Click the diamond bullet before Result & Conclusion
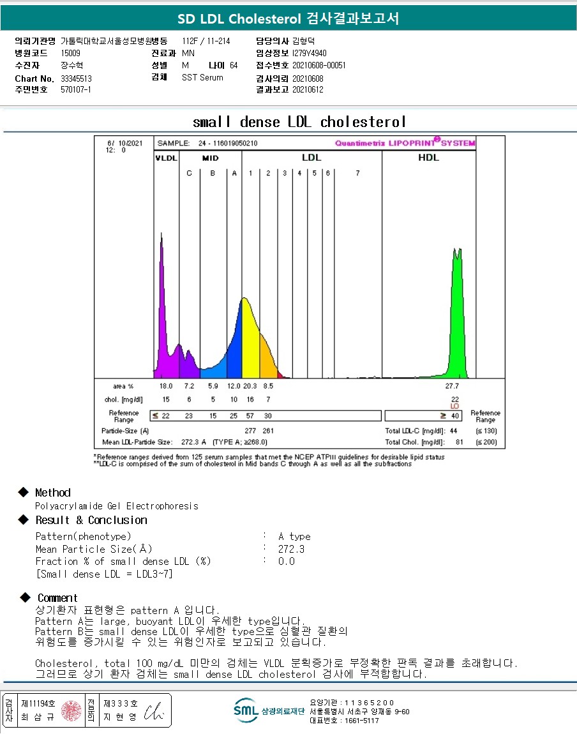Viewport: 577px width, 734px height. tap(24, 520)
